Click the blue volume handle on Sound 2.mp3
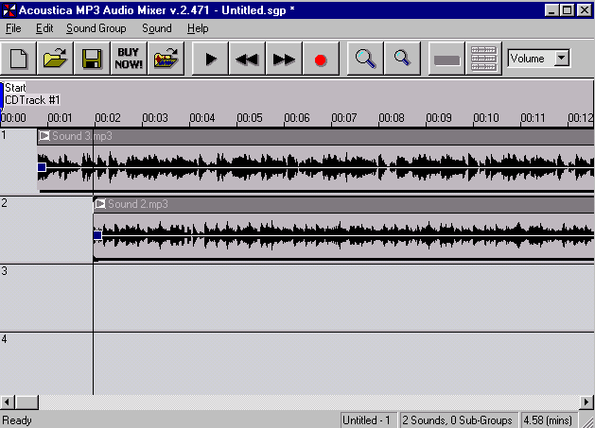Viewport: 595px width, 428px height. tap(97, 235)
